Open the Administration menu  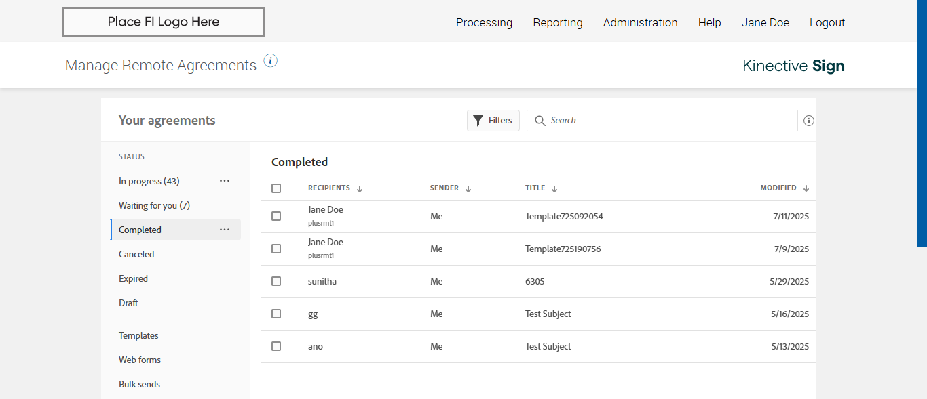[640, 22]
